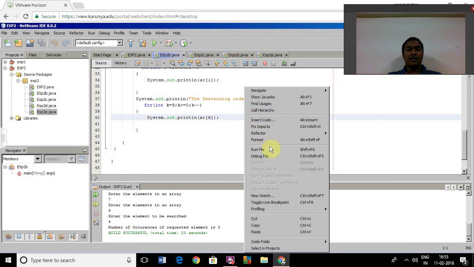Open the Members dropdown in Navigator
Image resolution: width=474 pixels, height=267 pixels.
pos(37,159)
